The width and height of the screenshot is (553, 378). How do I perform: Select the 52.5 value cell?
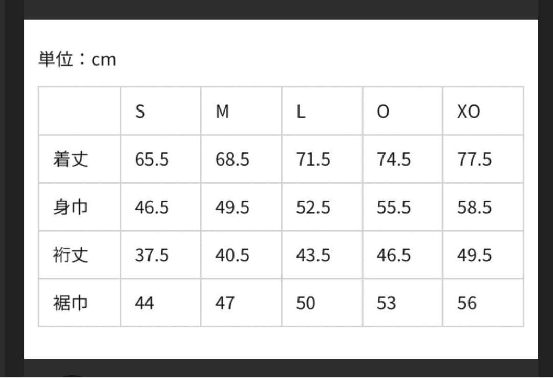pyautogui.click(x=313, y=207)
